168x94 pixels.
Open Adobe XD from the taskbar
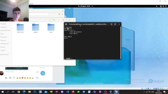[x=57, y=92]
